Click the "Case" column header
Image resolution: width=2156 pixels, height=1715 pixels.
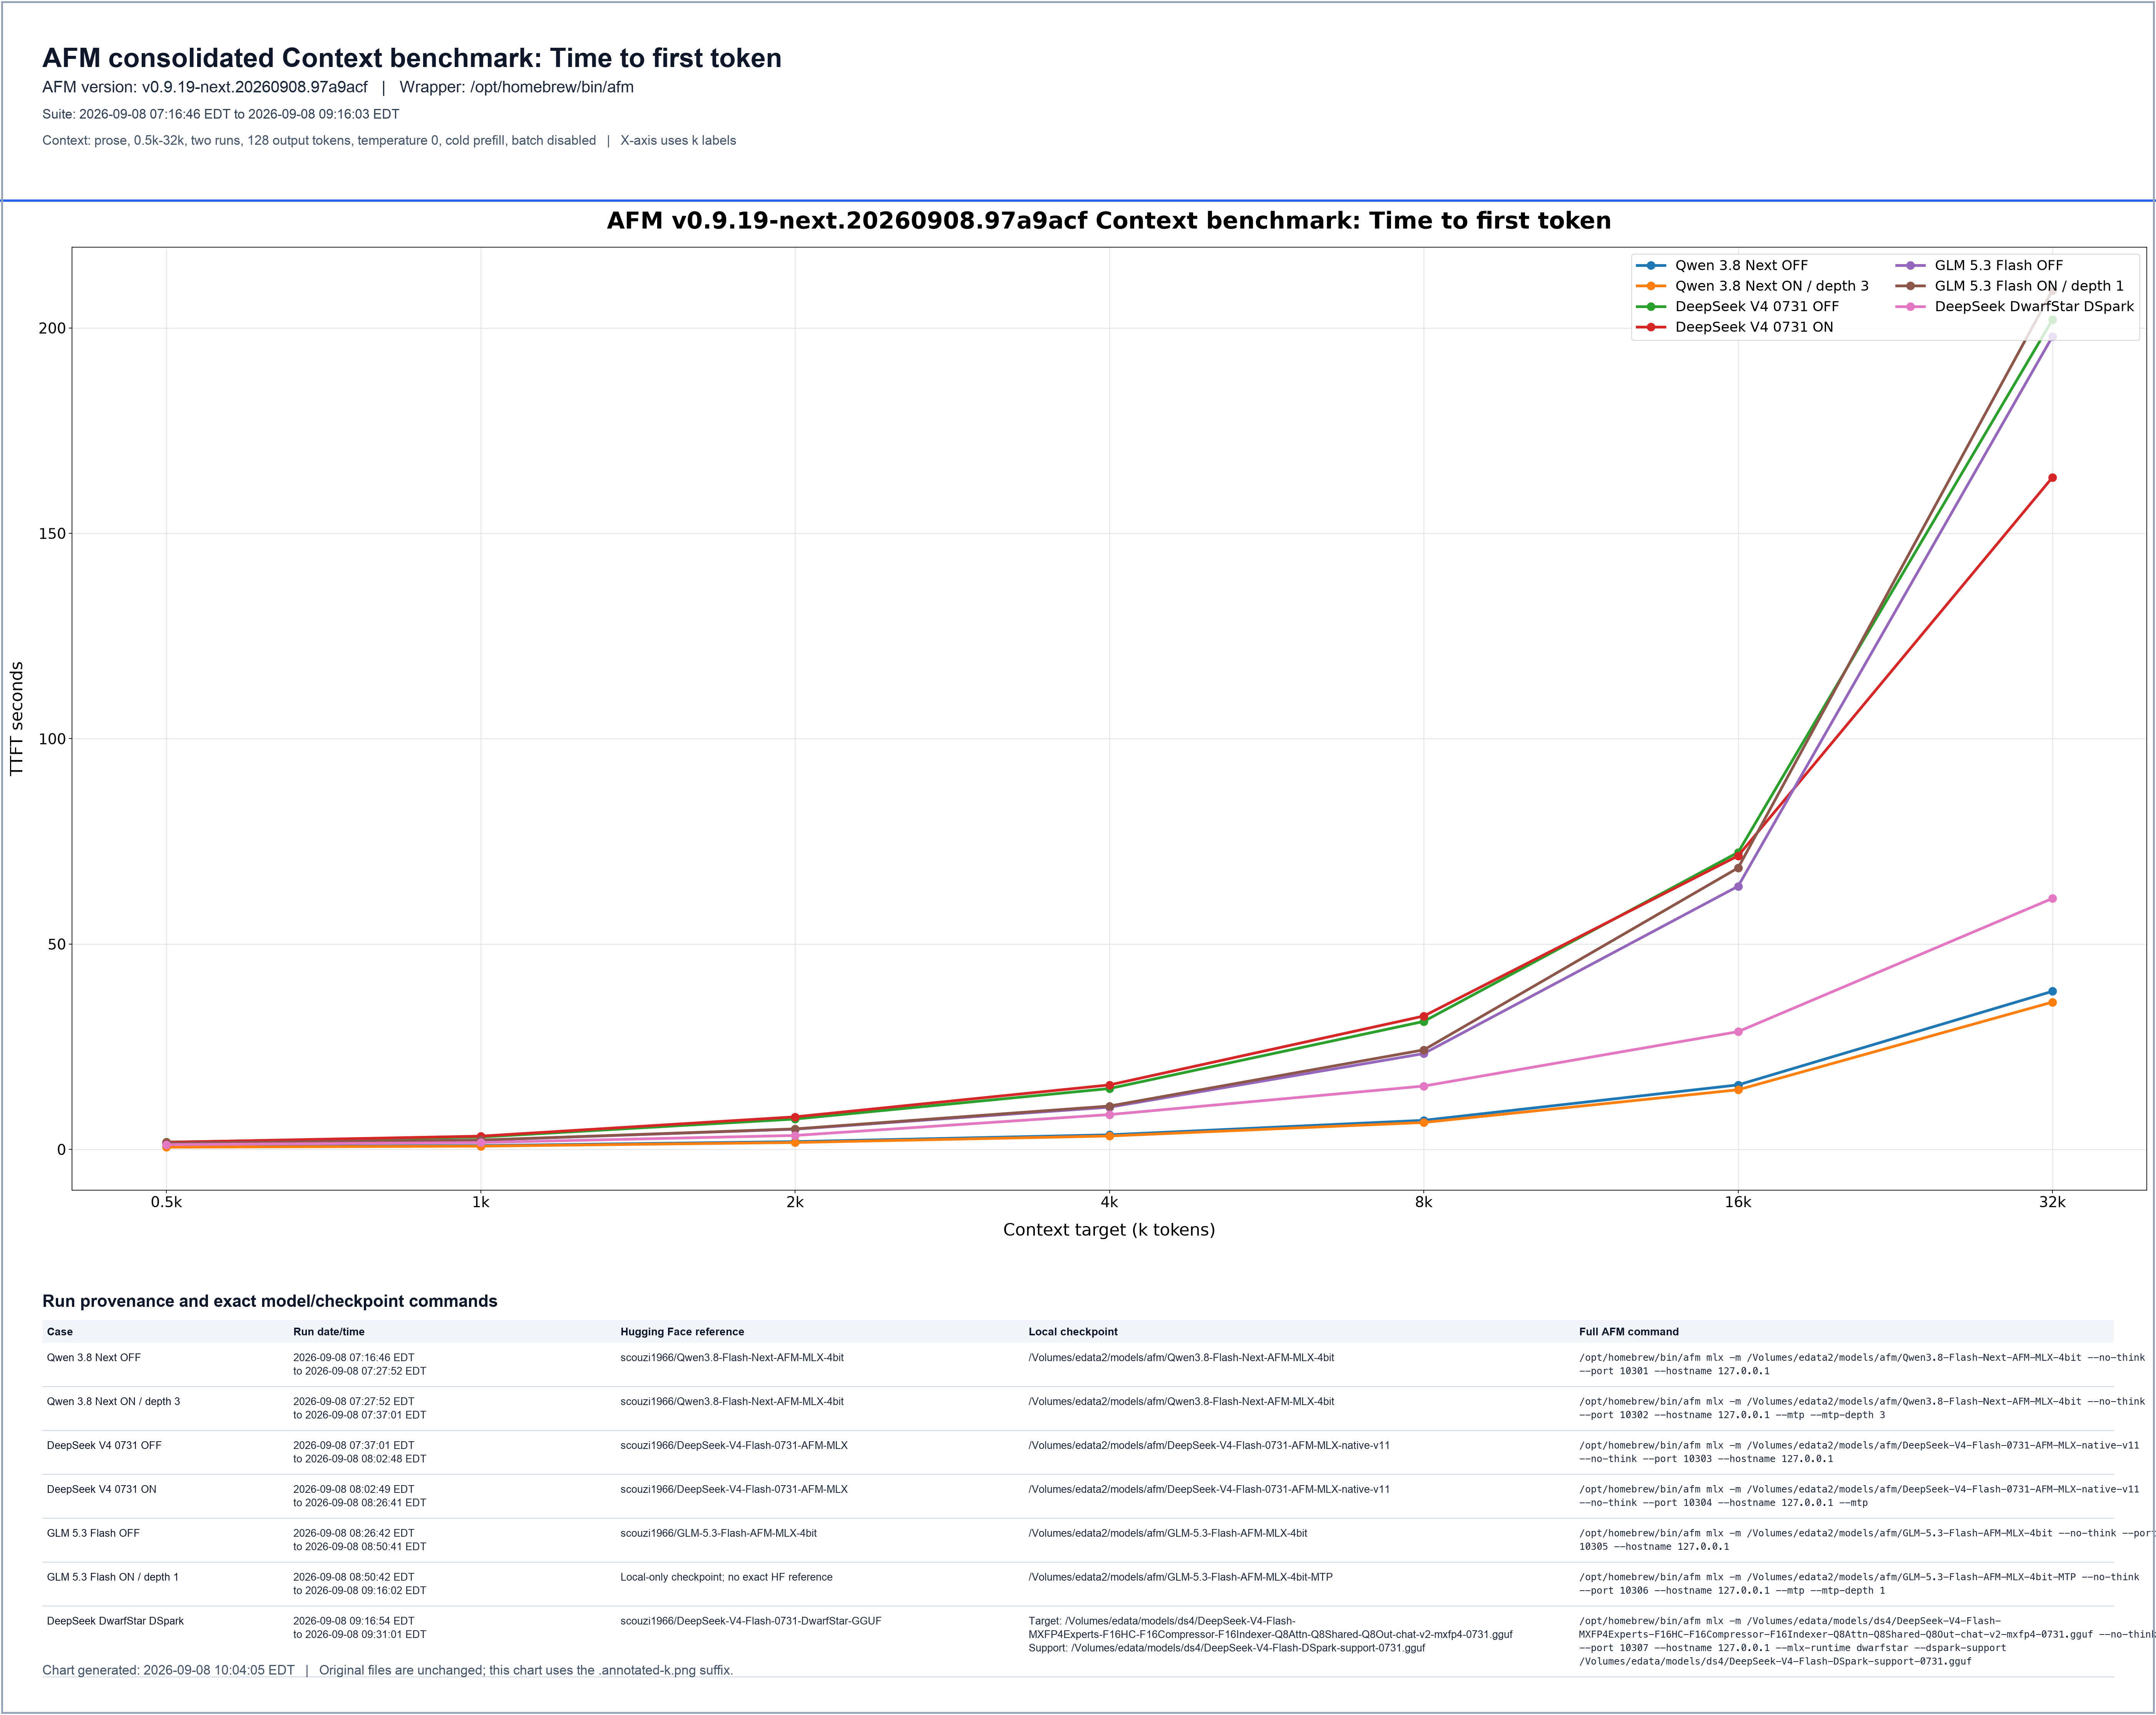[x=60, y=1332]
